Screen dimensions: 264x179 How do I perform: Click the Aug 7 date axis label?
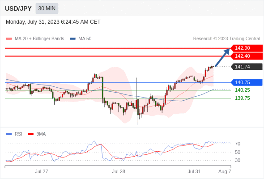tap(225, 171)
